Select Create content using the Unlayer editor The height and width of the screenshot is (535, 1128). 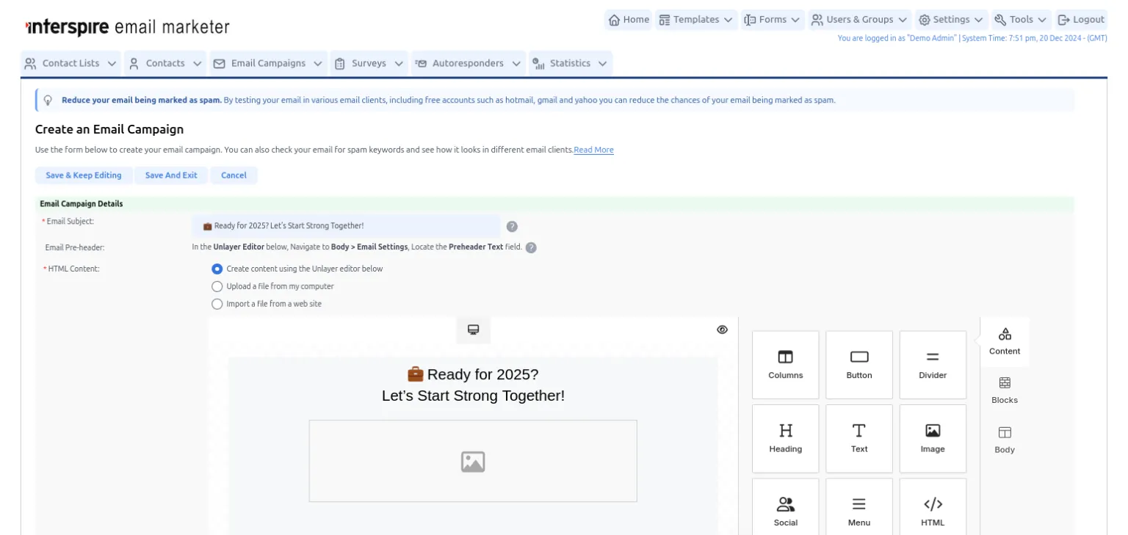[217, 269]
